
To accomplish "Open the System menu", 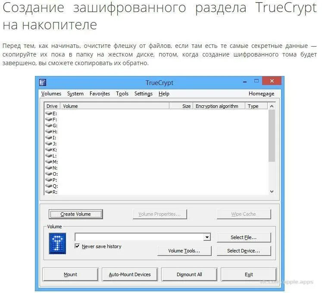I will point(75,94).
